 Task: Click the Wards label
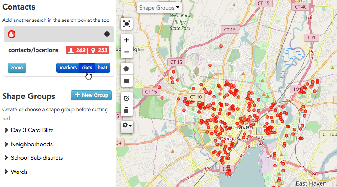(x=19, y=172)
